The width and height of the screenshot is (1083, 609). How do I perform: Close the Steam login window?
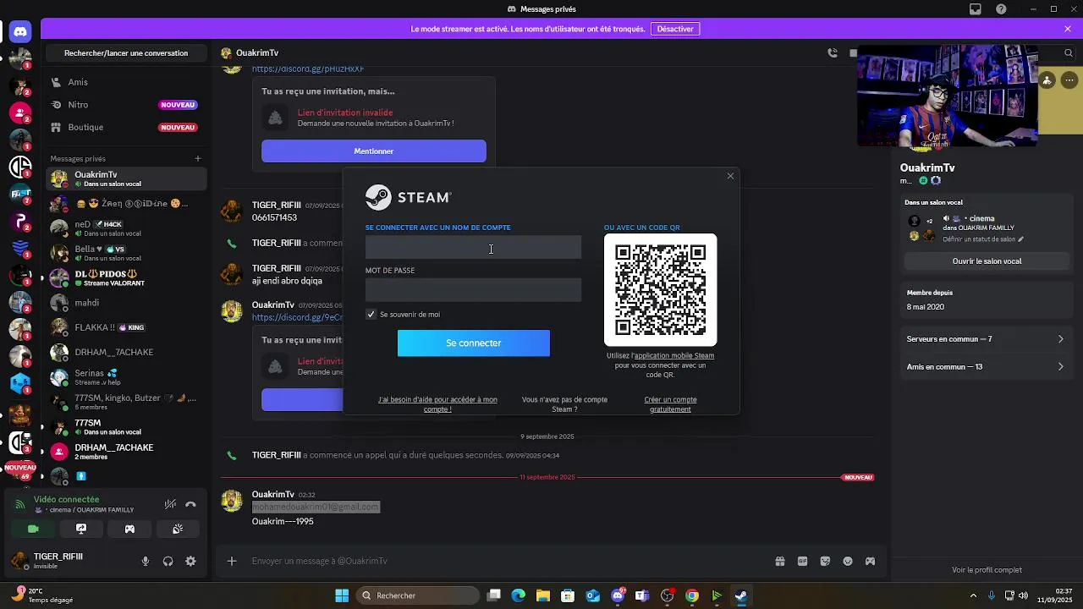(730, 176)
